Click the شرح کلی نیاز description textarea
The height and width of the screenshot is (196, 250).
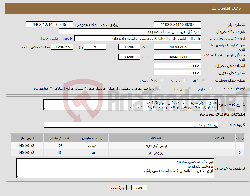click(x=131, y=105)
